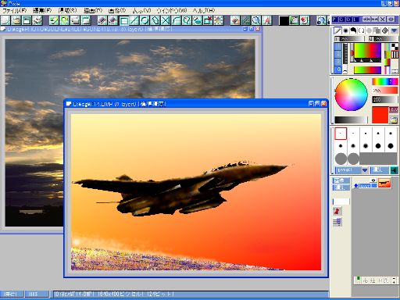Open the ヘルプ(H) menu
400x300 pixels.
[204, 11]
